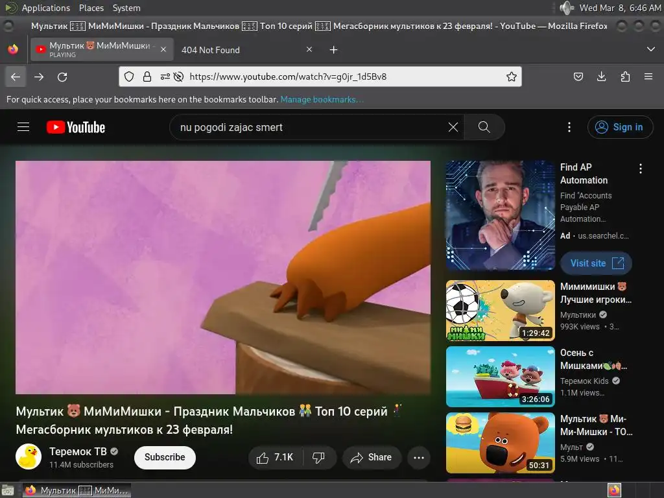
Task: Click 11.4M subscribers text
Action: pos(81,464)
